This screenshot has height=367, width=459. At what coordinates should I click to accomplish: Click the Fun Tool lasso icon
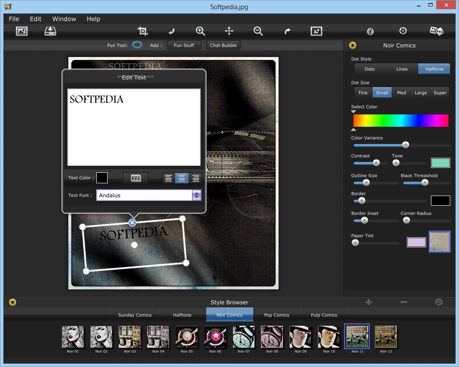137,45
